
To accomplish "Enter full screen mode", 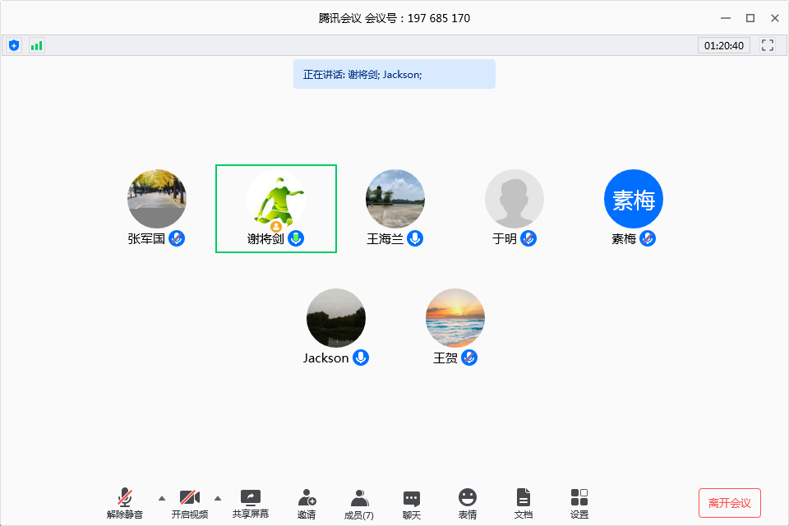I will (768, 45).
